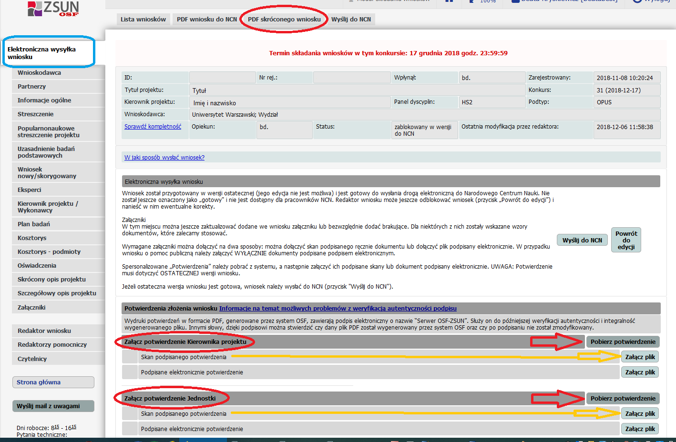Click the Strona główna button
Viewport: 676px width, 442px height.
pyautogui.click(x=53, y=382)
